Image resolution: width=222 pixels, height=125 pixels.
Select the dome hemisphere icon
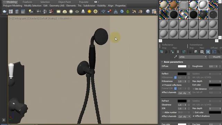click(65, 11)
